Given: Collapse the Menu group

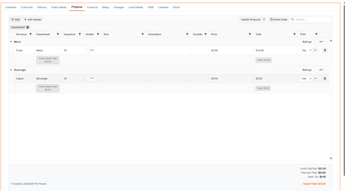Looking at the screenshot, I should pos(11,42).
